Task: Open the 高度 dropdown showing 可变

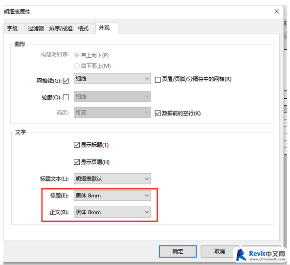Action: coord(112,112)
